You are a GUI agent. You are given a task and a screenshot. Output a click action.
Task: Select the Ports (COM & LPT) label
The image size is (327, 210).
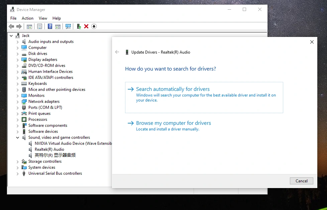[45, 107]
